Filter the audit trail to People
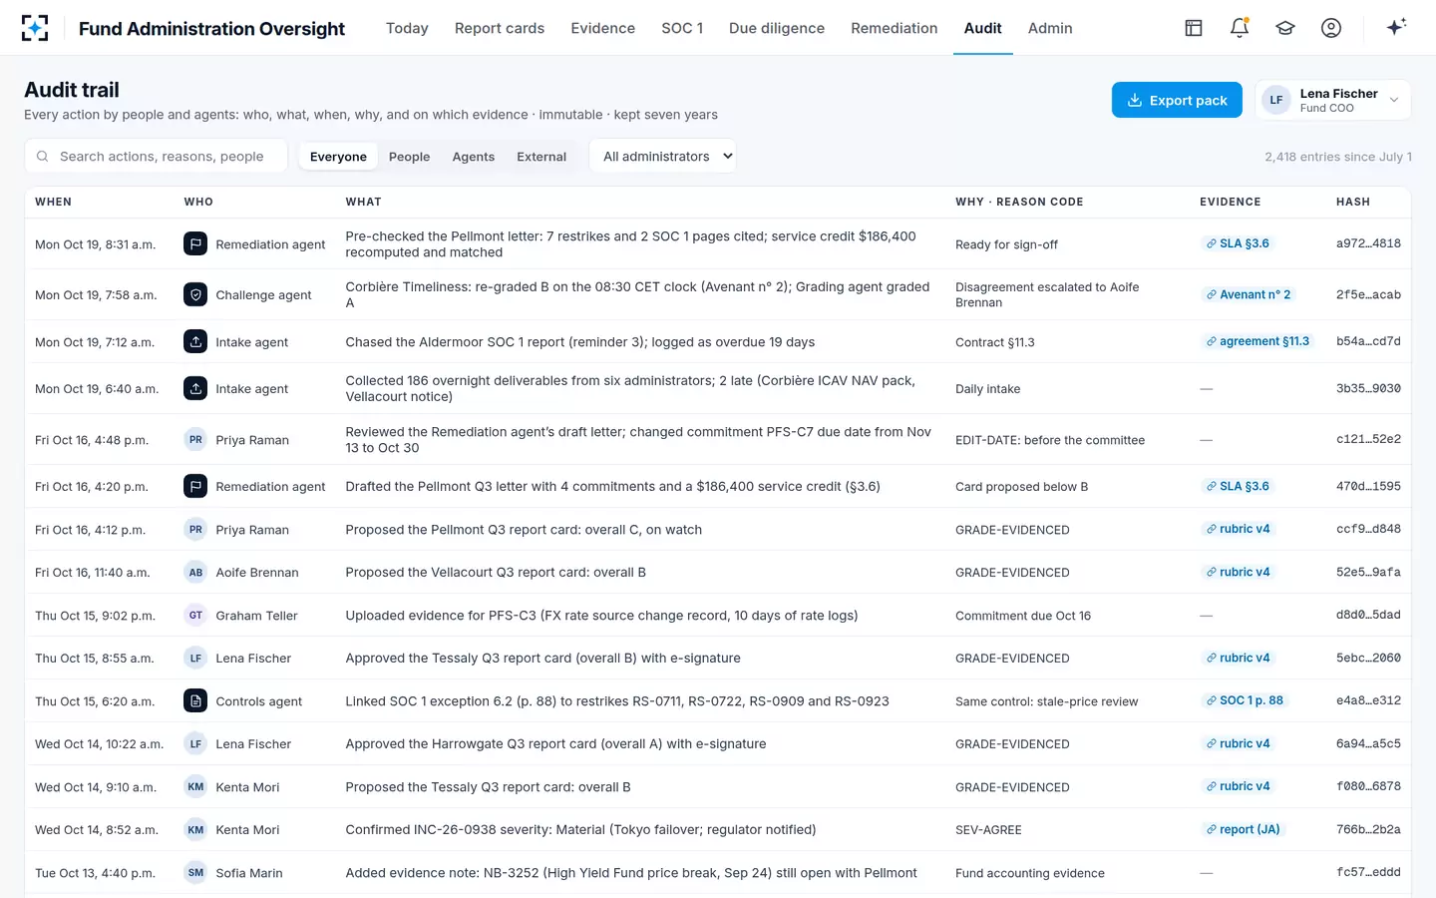The image size is (1436, 898). [x=409, y=157]
